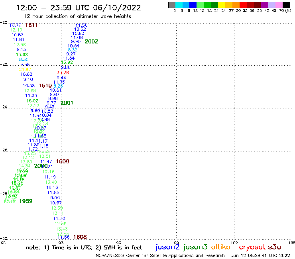Click the light blue 8.26 value
The image size is (295, 259).
58,86
